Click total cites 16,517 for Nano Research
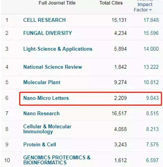163x167 pixels. tap(119, 113)
